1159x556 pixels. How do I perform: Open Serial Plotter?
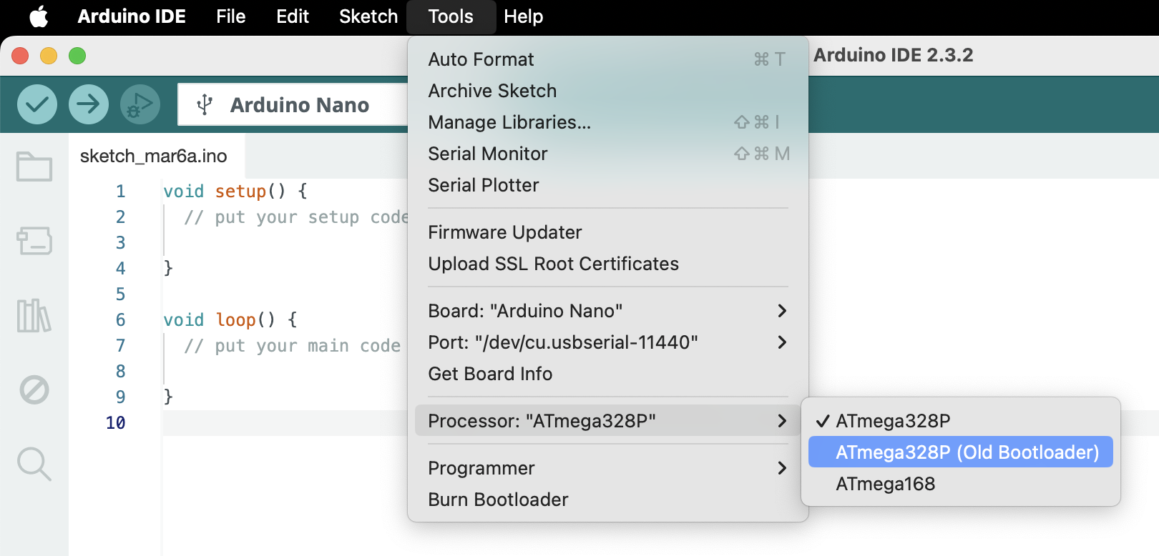(608, 185)
